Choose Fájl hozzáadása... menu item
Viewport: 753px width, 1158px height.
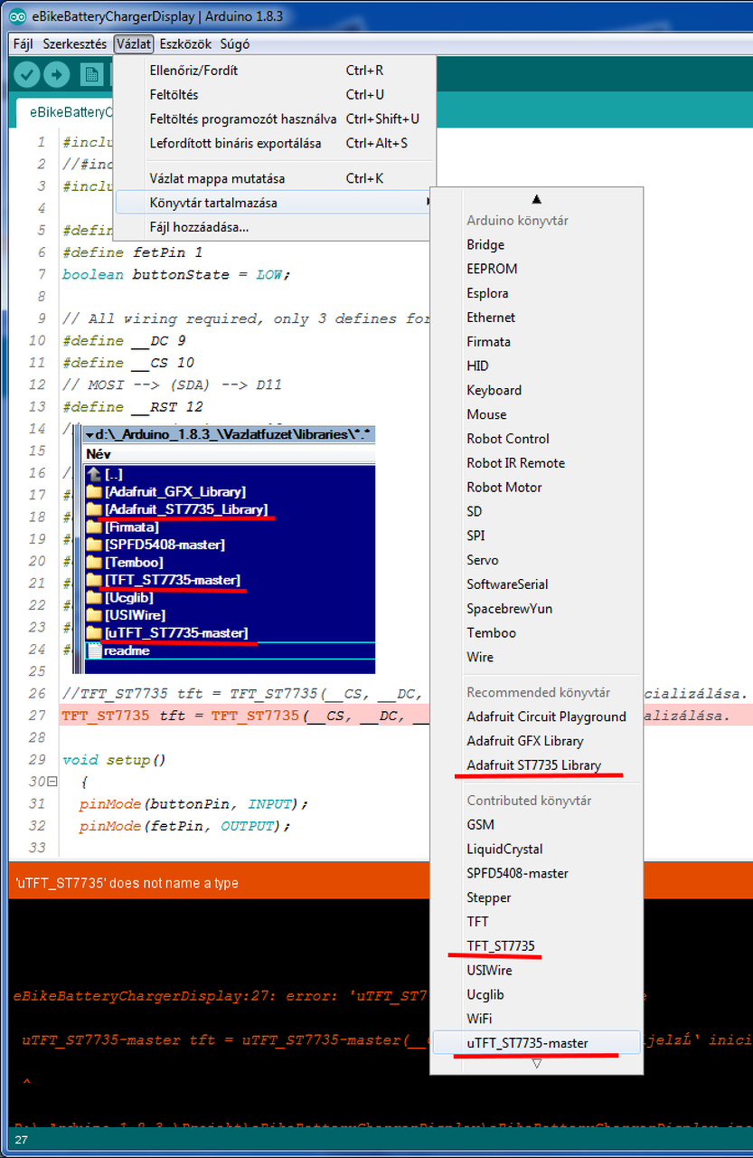point(275,228)
